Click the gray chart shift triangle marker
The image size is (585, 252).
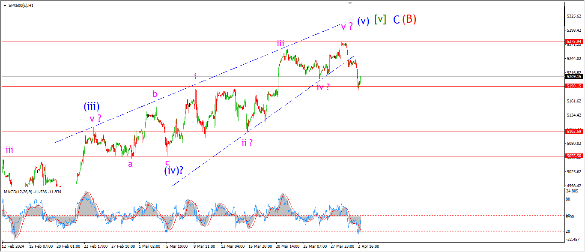pyautogui.click(x=350, y=3)
